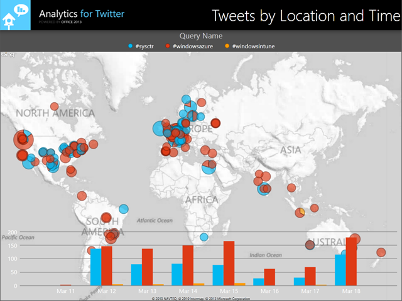The width and height of the screenshot is (402, 301).
Task: Select the #sysctr legend entry
Action: 146,46
